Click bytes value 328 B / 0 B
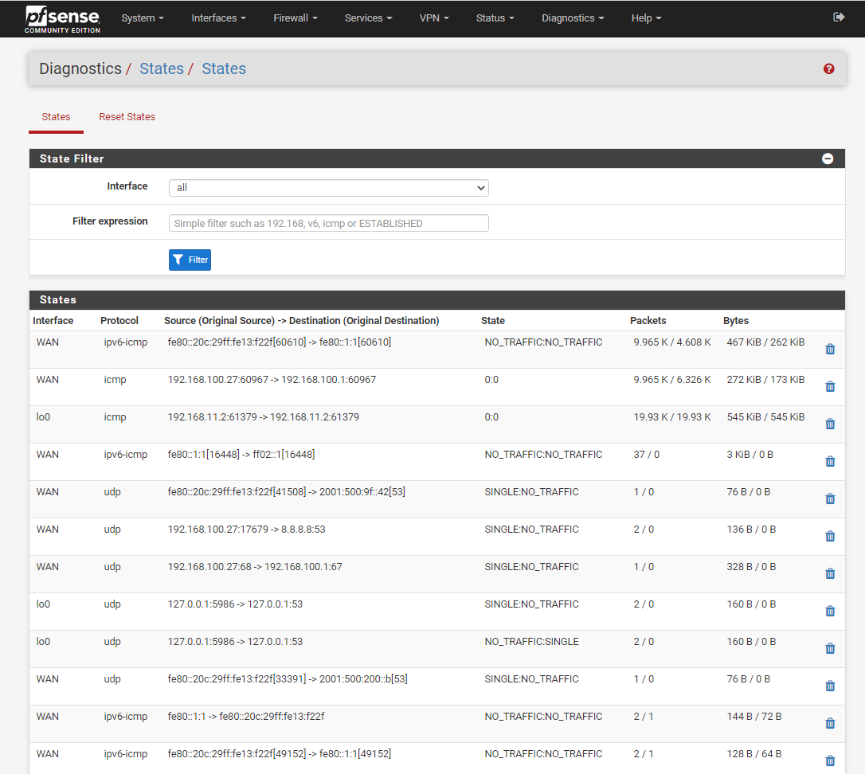Screen dimensions: 865x774 pos(751,567)
